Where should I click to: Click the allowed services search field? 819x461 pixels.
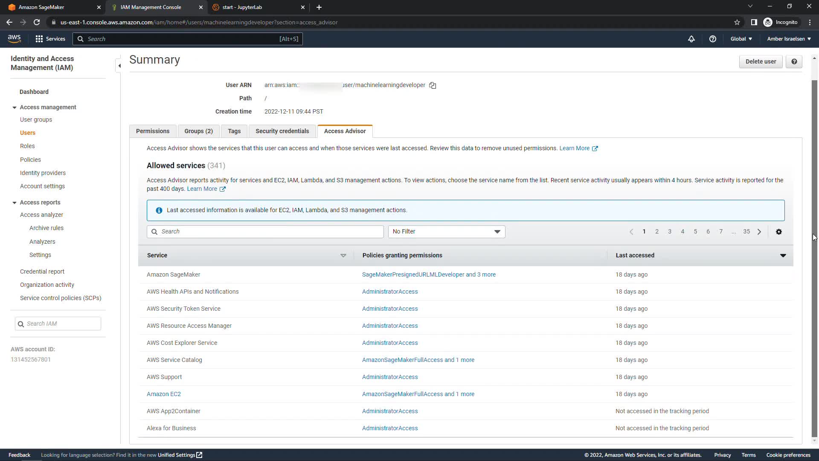[x=265, y=232]
